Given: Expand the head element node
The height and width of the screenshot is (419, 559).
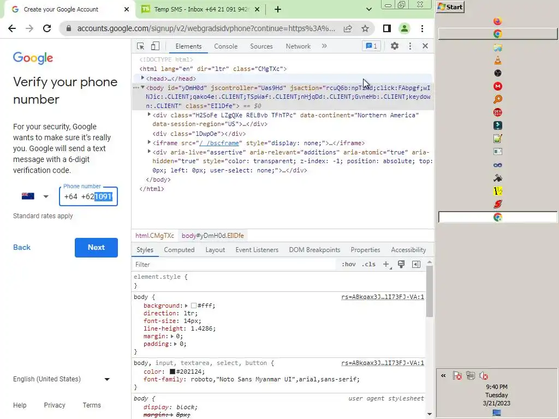Looking at the screenshot, I should point(142,78).
